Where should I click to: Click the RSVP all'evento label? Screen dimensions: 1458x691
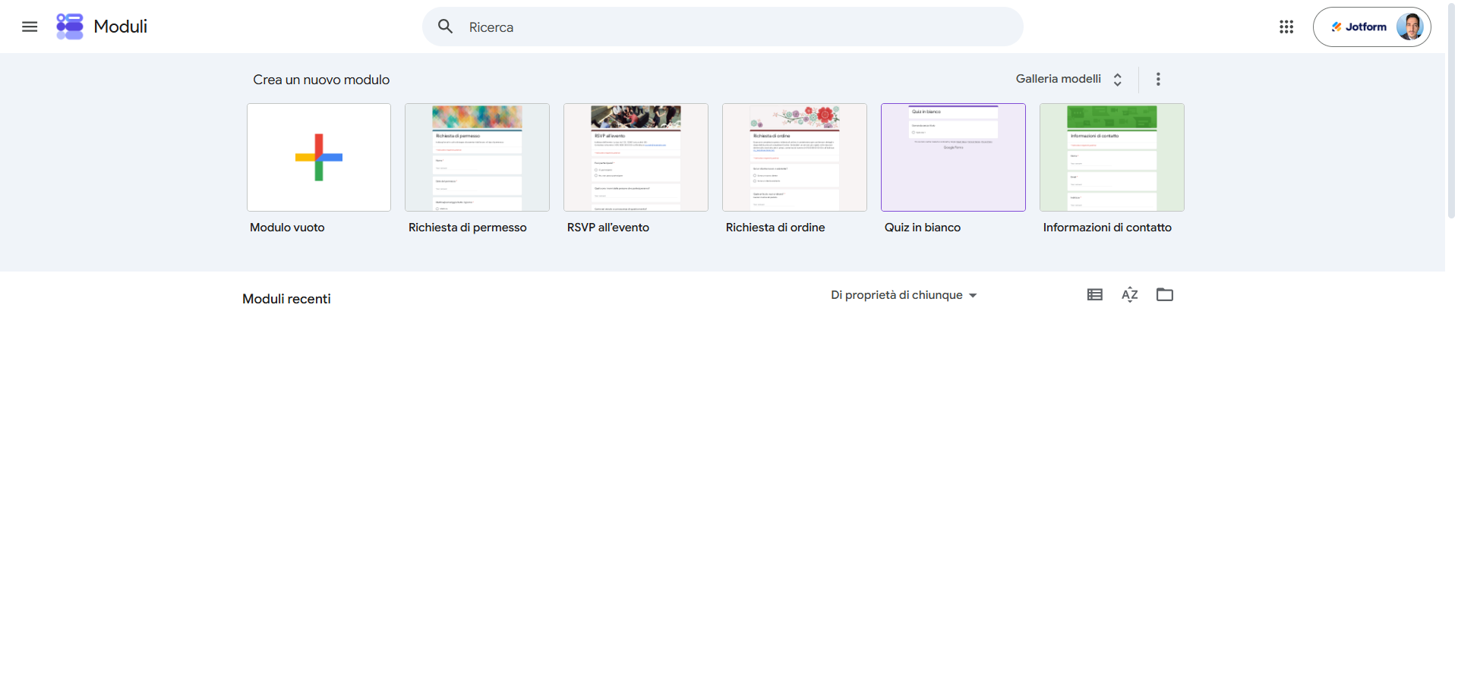pyautogui.click(x=608, y=228)
